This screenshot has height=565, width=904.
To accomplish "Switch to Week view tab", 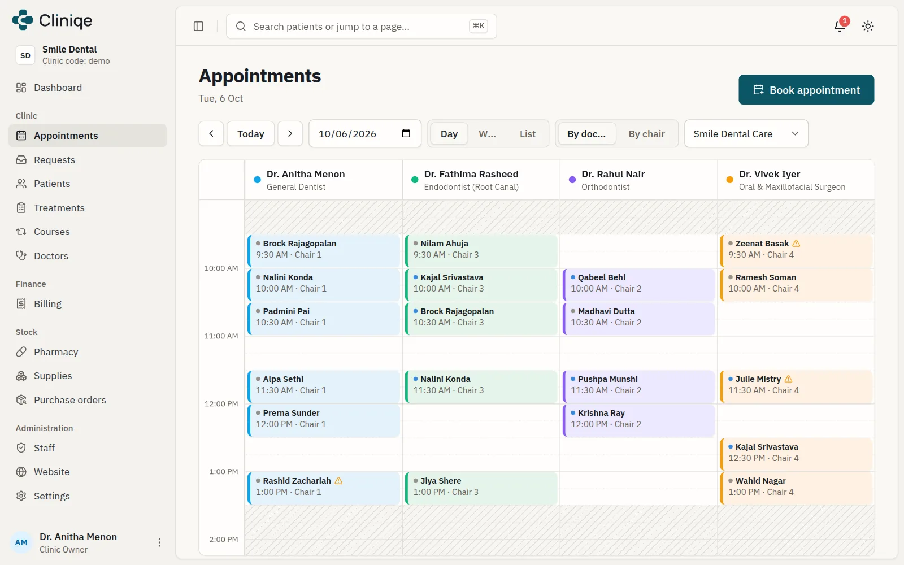I will [487, 134].
